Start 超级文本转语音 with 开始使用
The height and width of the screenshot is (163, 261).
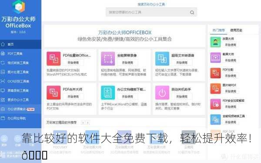tap(182, 63)
